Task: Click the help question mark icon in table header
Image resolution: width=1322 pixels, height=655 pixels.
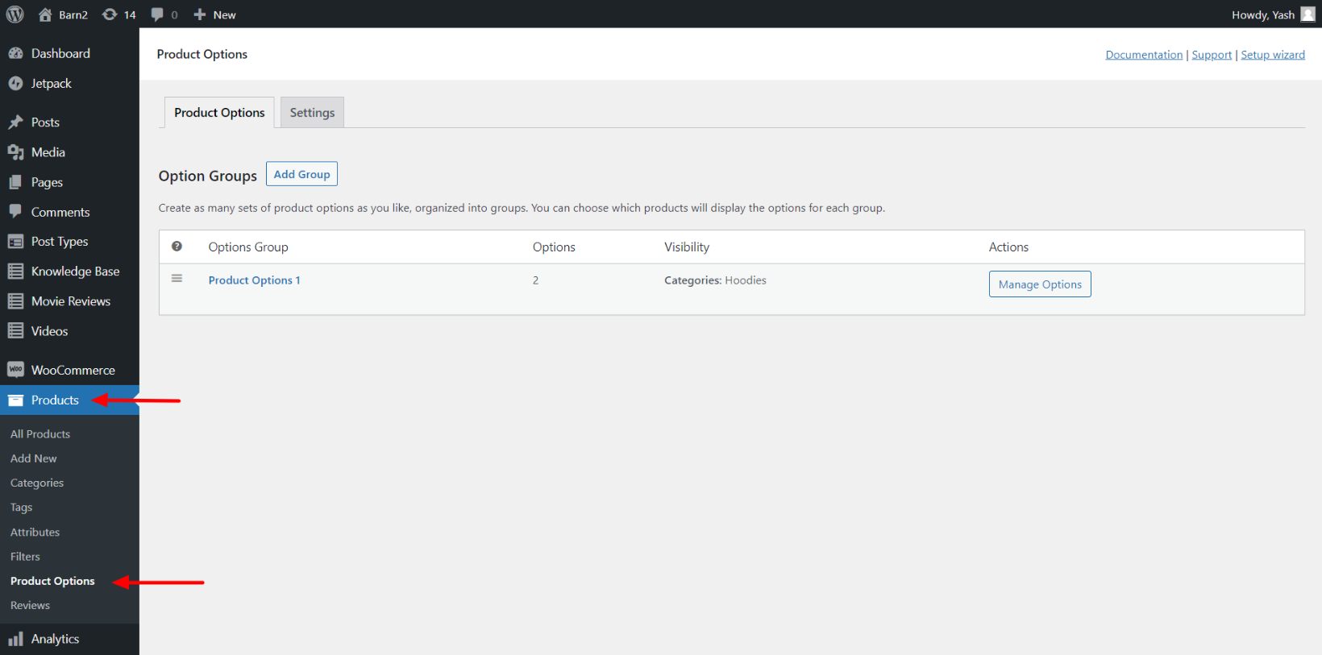Action: [177, 247]
